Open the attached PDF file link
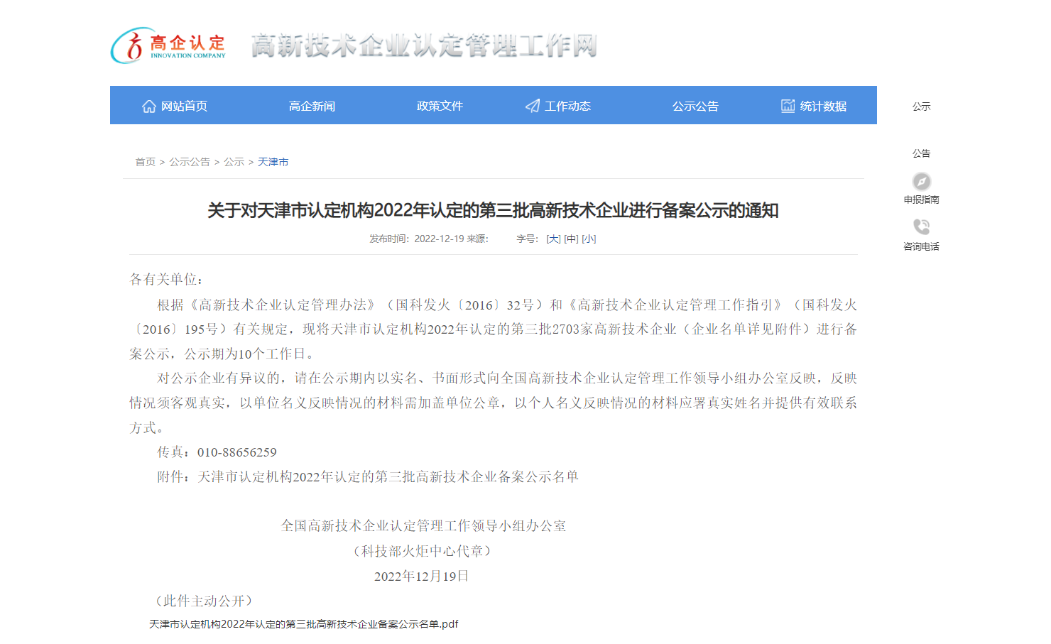Image resolution: width=1051 pixels, height=644 pixels. pos(304,624)
